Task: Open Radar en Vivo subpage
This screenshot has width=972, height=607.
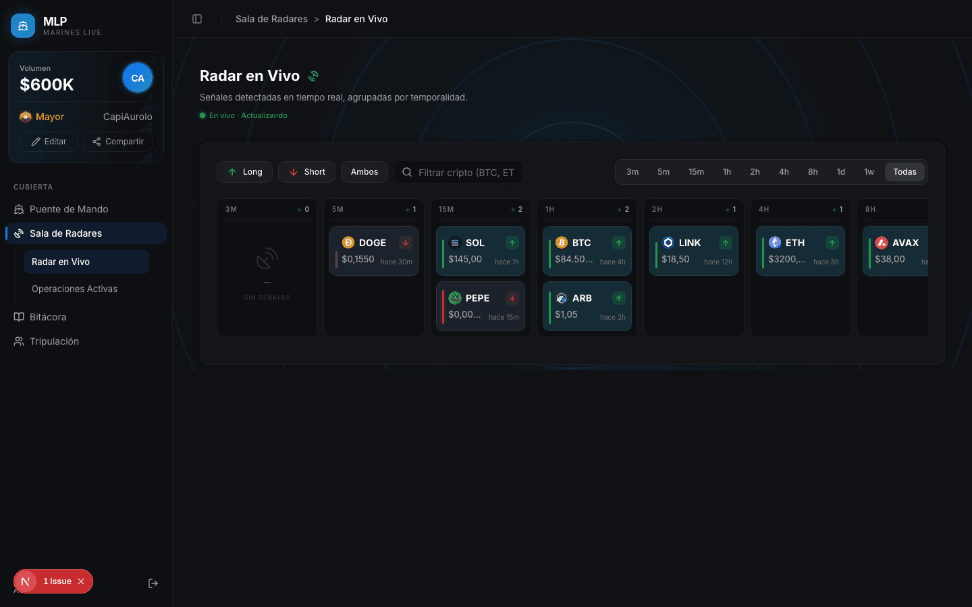Action: [x=86, y=262]
